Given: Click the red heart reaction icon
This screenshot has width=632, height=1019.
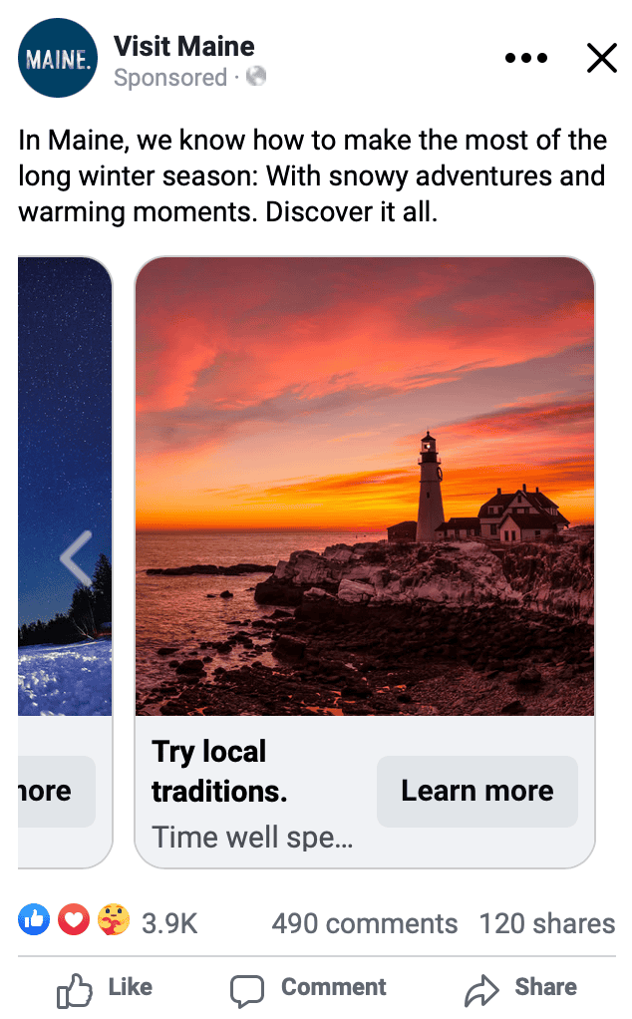Looking at the screenshot, I should pos(74,919).
